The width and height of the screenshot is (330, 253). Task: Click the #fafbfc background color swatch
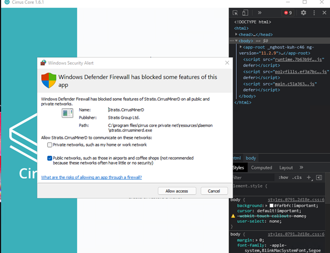point(271,205)
